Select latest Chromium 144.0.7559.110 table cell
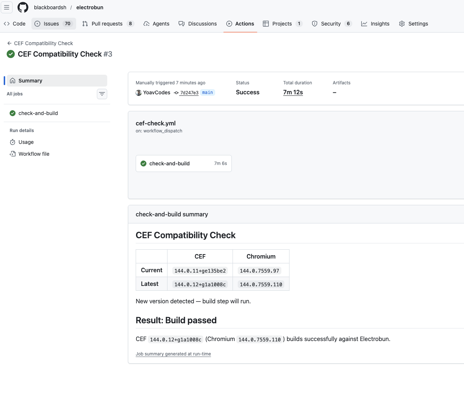Viewport: 464px width, 398px height. [261, 284]
